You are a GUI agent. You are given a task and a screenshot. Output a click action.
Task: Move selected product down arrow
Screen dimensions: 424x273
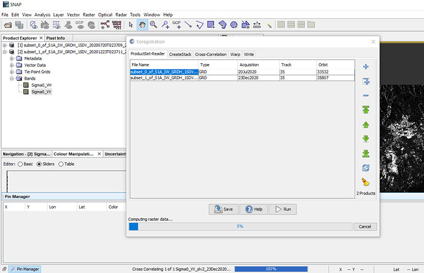[366, 139]
